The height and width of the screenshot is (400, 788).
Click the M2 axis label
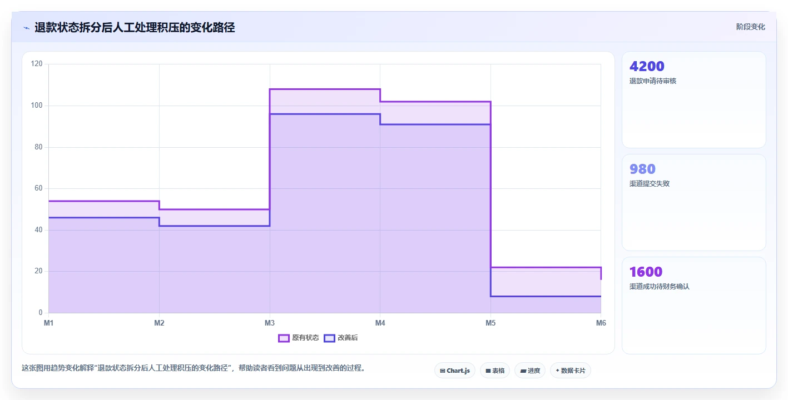[159, 323]
